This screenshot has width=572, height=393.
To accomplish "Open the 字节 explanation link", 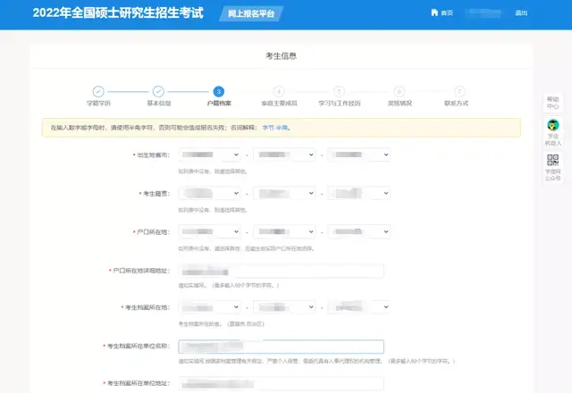I will coord(268,128).
